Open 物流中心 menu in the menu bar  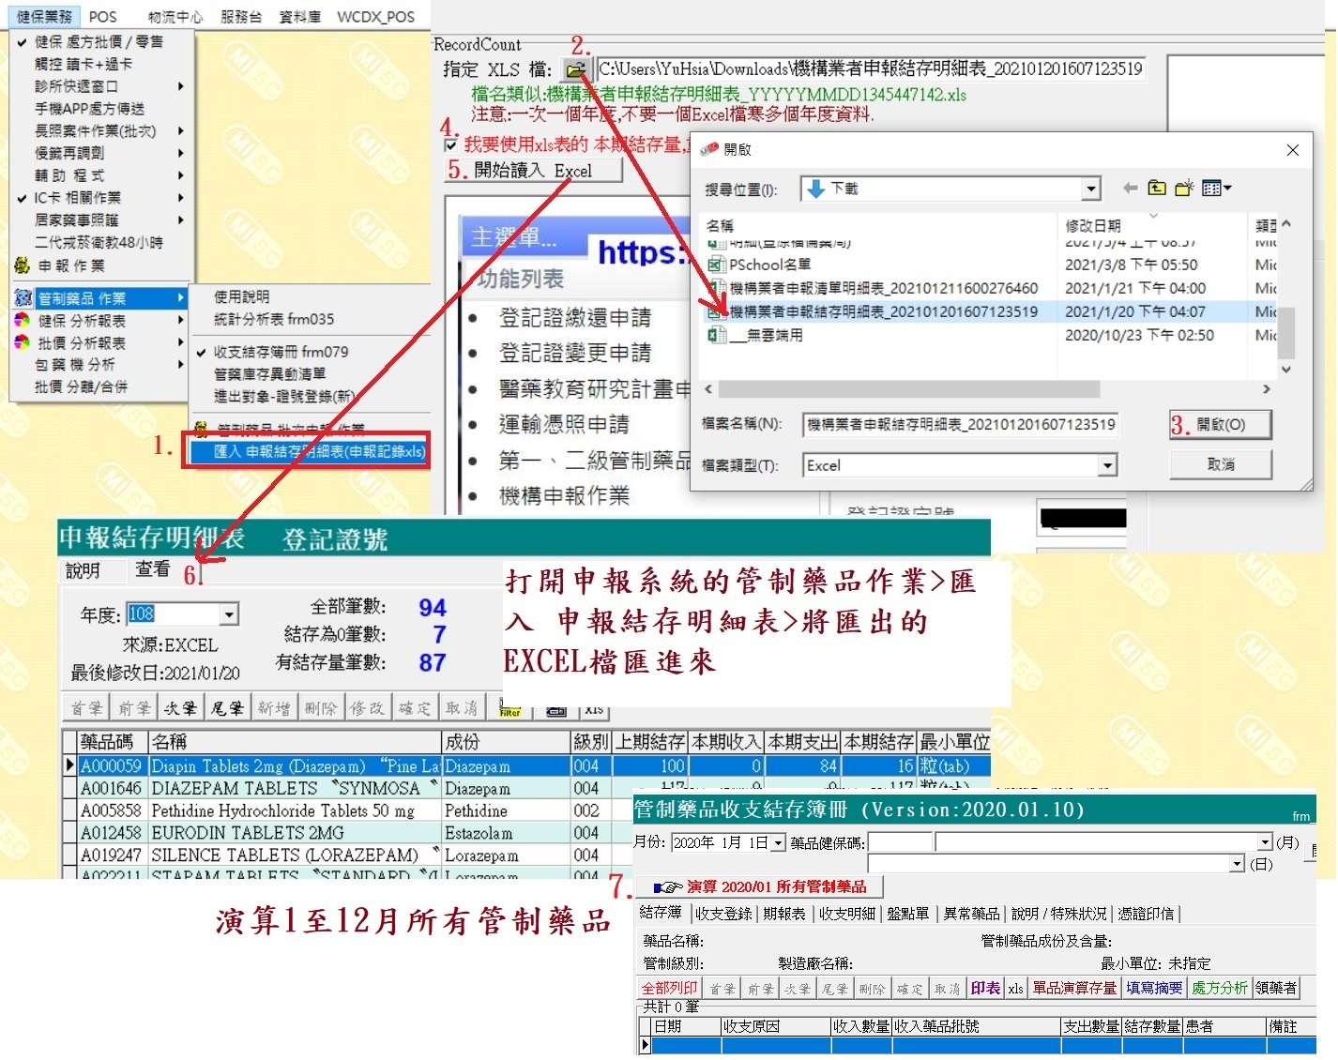point(175,17)
